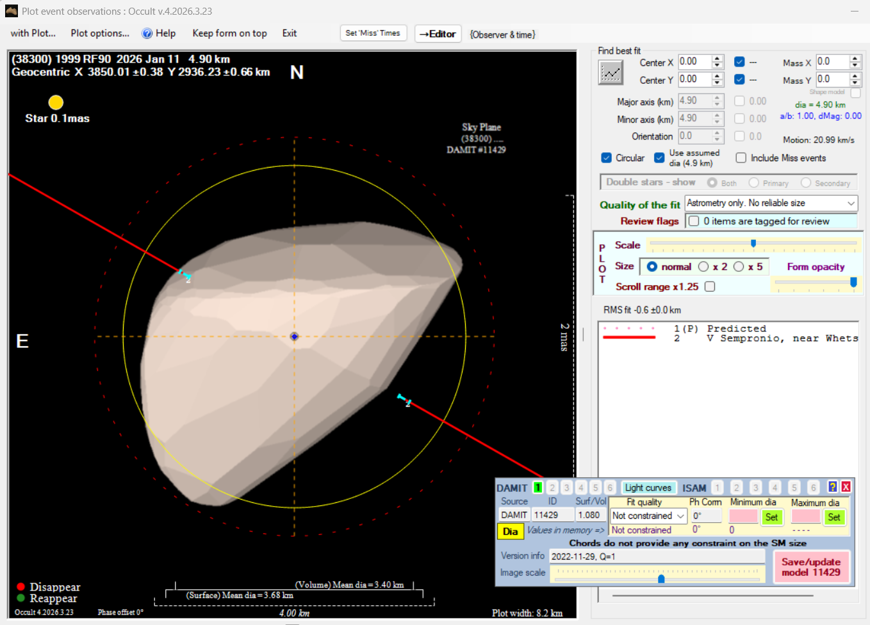
Task: Click the app icon in the title bar
Action: point(11,11)
